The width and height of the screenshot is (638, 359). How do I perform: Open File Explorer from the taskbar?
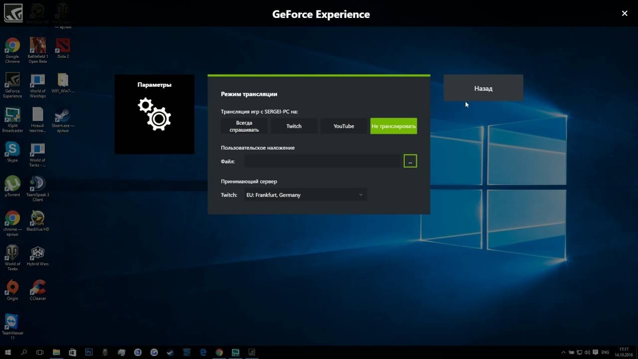pos(56,353)
